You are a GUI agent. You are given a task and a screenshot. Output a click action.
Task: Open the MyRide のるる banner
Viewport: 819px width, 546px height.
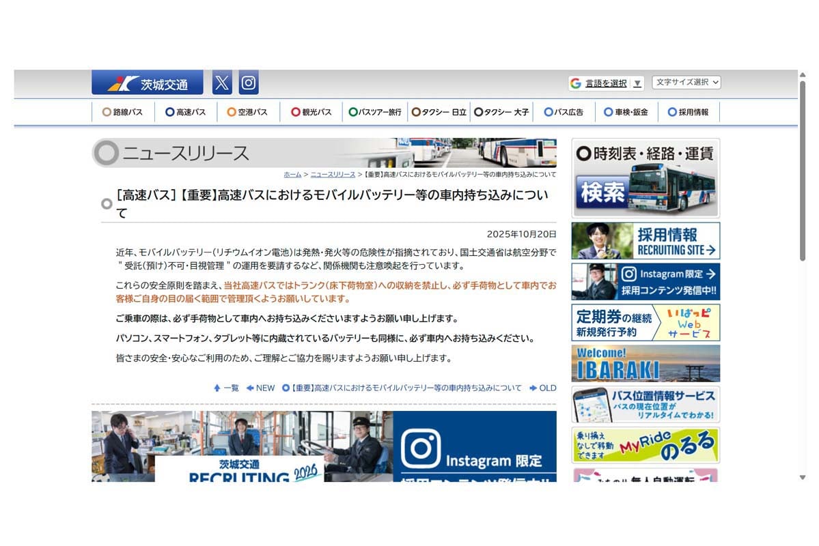coord(645,445)
